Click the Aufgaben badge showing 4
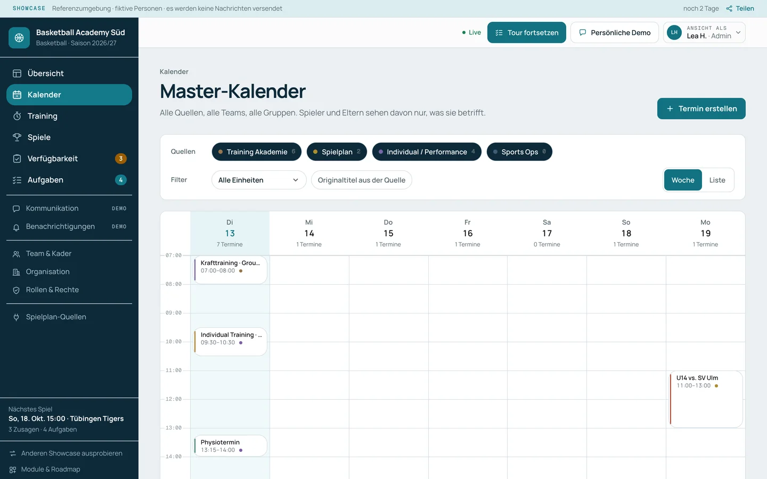The image size is (767, 479). [x=121, y=180]
